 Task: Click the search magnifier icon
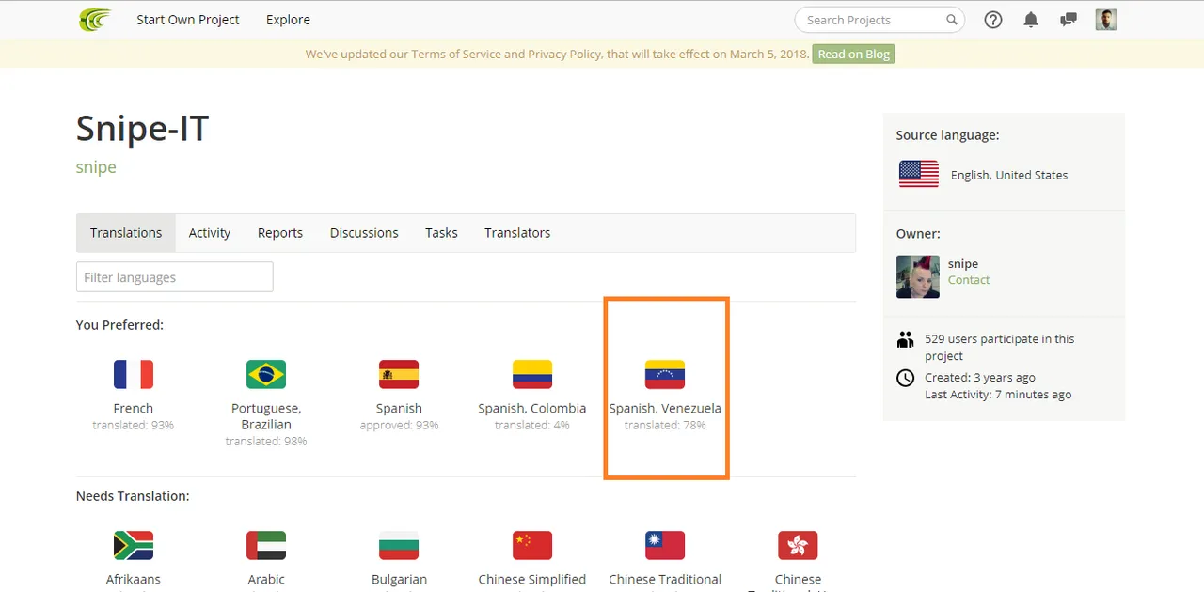pyautogui.click(x=952, y=20)
